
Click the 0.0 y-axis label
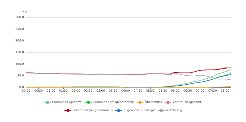point(21,87)
